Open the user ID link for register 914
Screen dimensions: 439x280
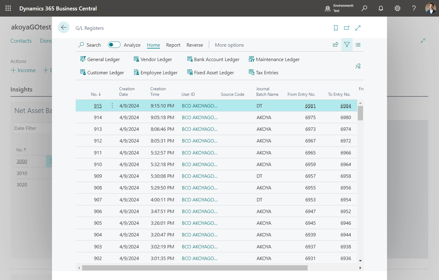200,117
